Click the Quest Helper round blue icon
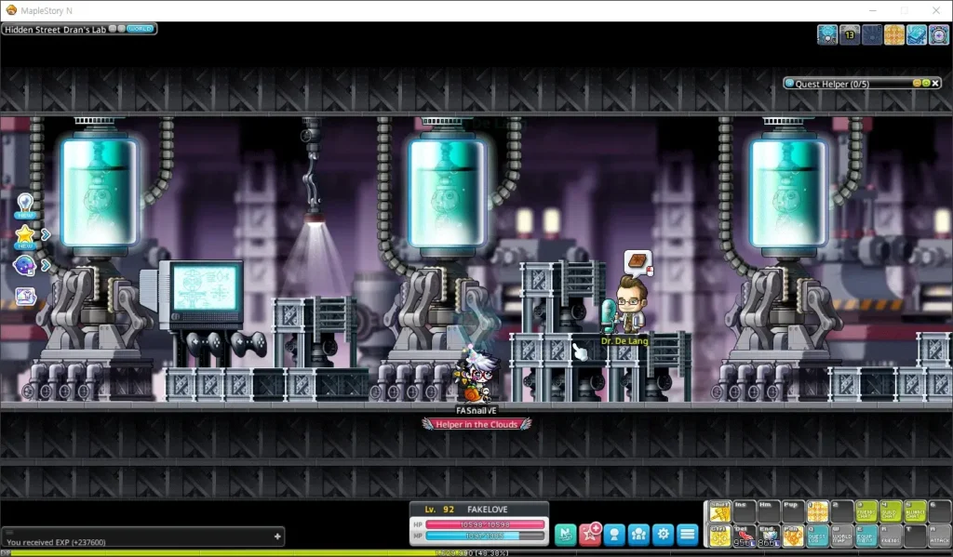Viewport: 953px width, 557px height. [789, 83]
